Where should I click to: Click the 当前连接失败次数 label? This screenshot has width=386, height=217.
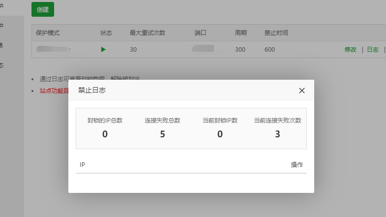[277, 121]
